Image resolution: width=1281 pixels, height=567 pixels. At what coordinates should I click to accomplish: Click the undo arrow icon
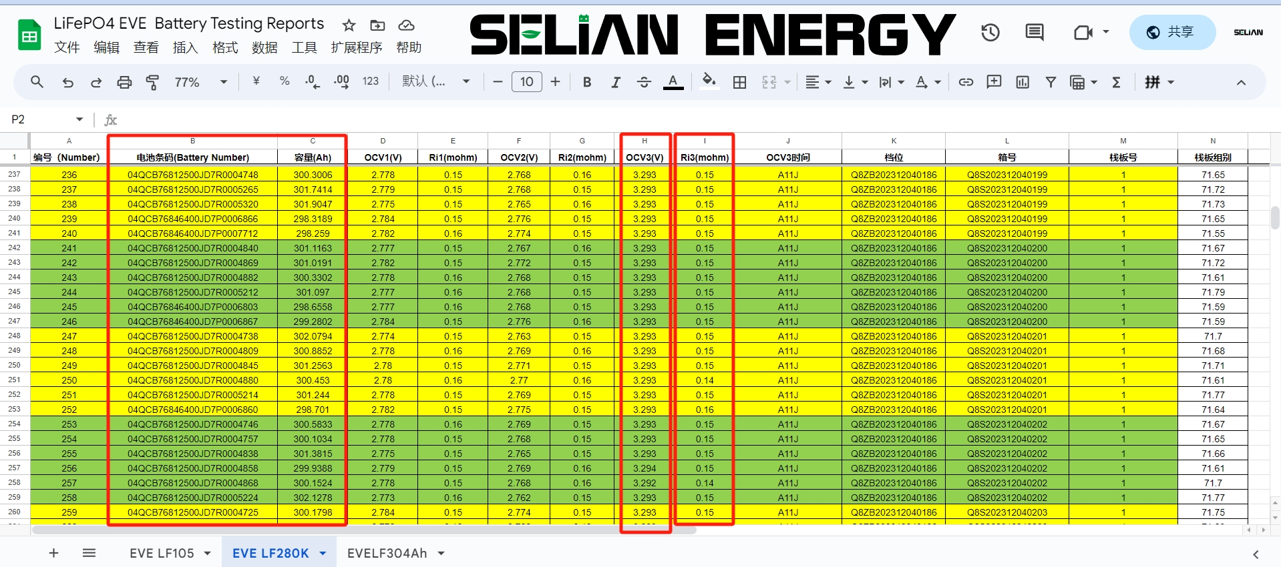coord(67,82)
